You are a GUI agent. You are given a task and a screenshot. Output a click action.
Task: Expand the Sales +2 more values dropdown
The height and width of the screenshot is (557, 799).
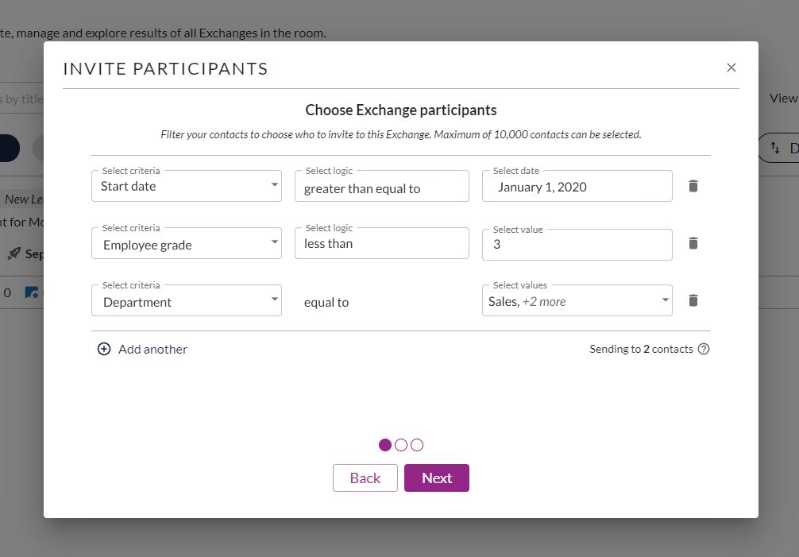pyautogui.click(x=577, y=300)
